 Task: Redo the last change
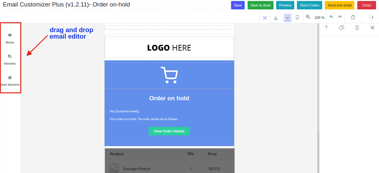point(340,17)
